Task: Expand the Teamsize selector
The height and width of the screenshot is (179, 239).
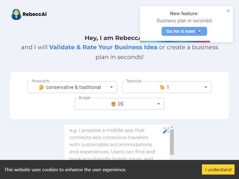Action: click(166, 87)
